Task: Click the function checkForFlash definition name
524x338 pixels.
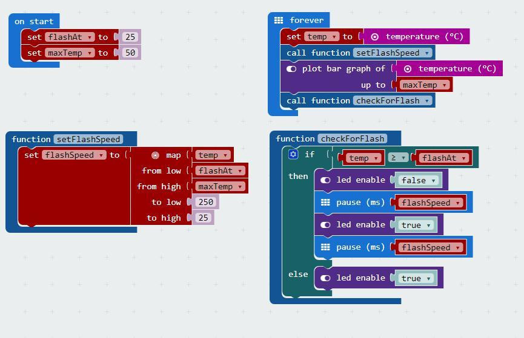Action: 353,138
